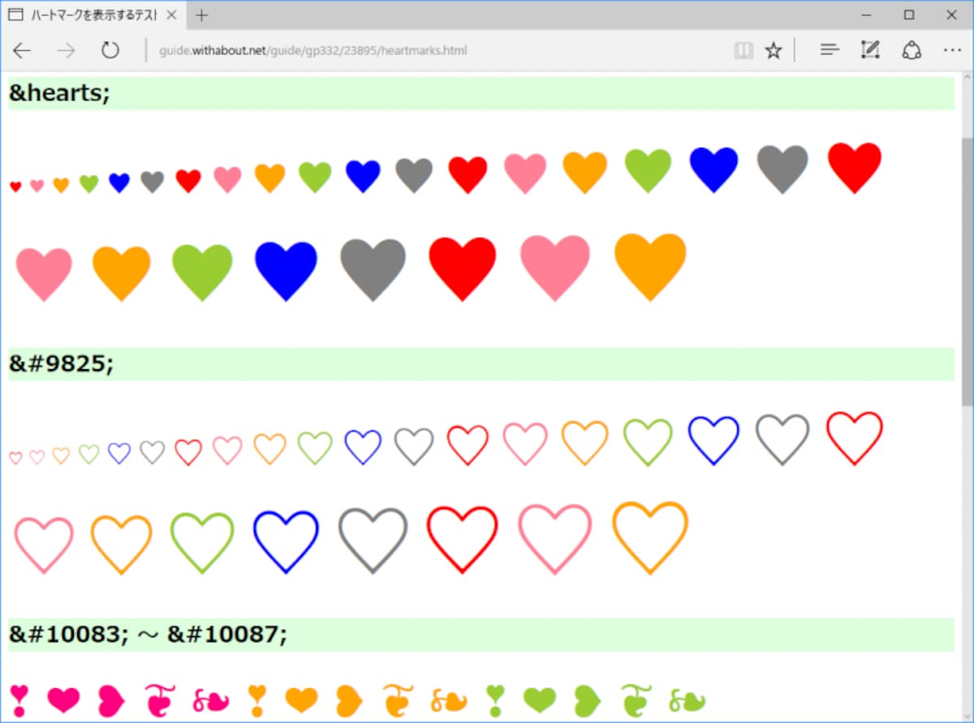
Task: Click the &#9825; heading
Action: (481, 364)
